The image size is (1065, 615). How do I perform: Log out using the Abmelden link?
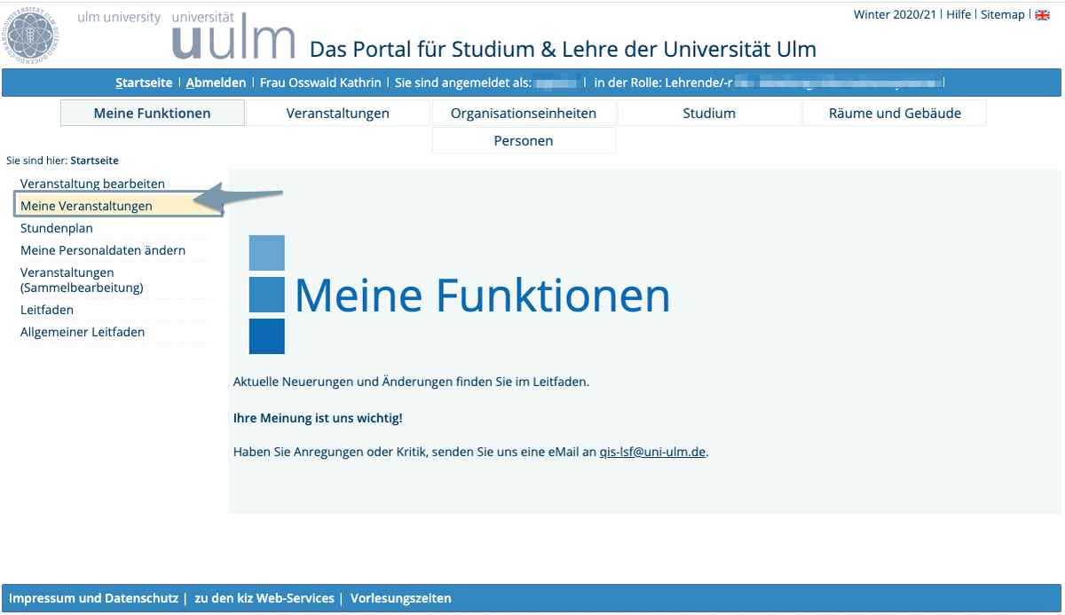point(216,83)
